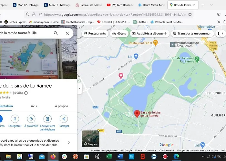The width and height of the screenshot is (226, 161).
Task: Click the pink heart saved-place marker
Action: (x=121, y=76)
